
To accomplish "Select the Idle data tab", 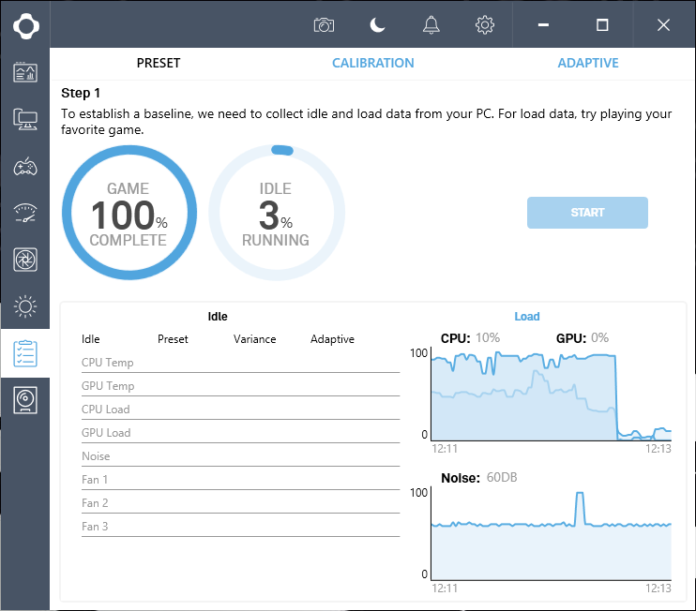I will pyautogui.click(x=218, y=316).
